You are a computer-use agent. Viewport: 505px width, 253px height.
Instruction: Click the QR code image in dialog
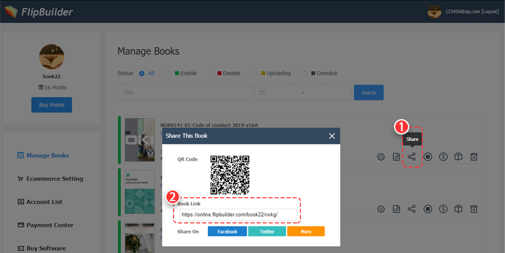point(230,175)
